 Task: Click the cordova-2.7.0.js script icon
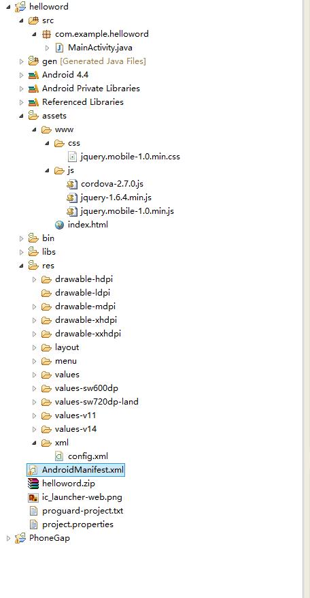pos(72,184)
